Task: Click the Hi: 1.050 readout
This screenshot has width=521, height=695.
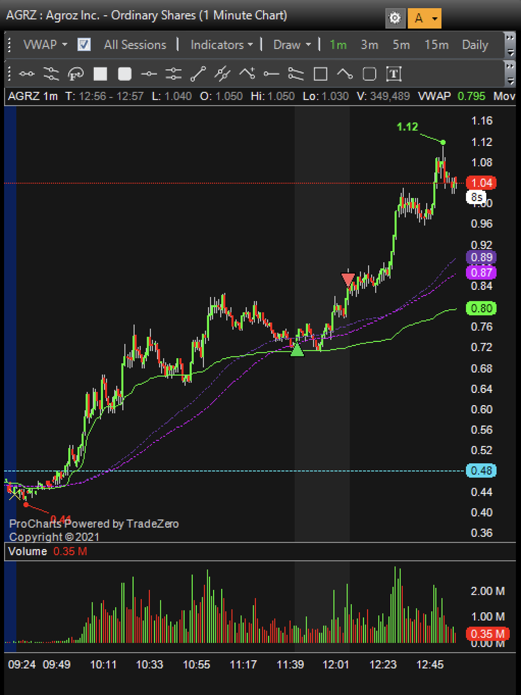Action: pos(273,96)
